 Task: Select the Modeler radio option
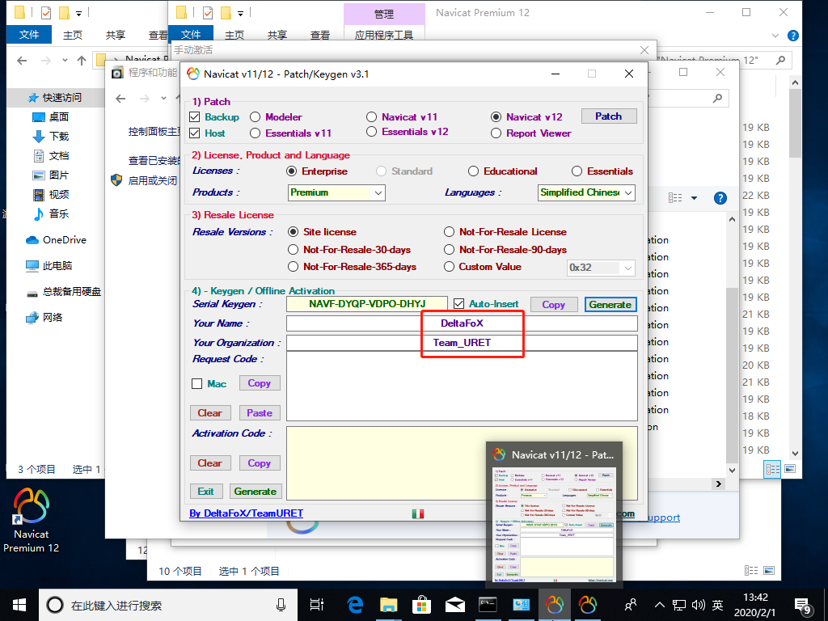click(x=255, y=117)
